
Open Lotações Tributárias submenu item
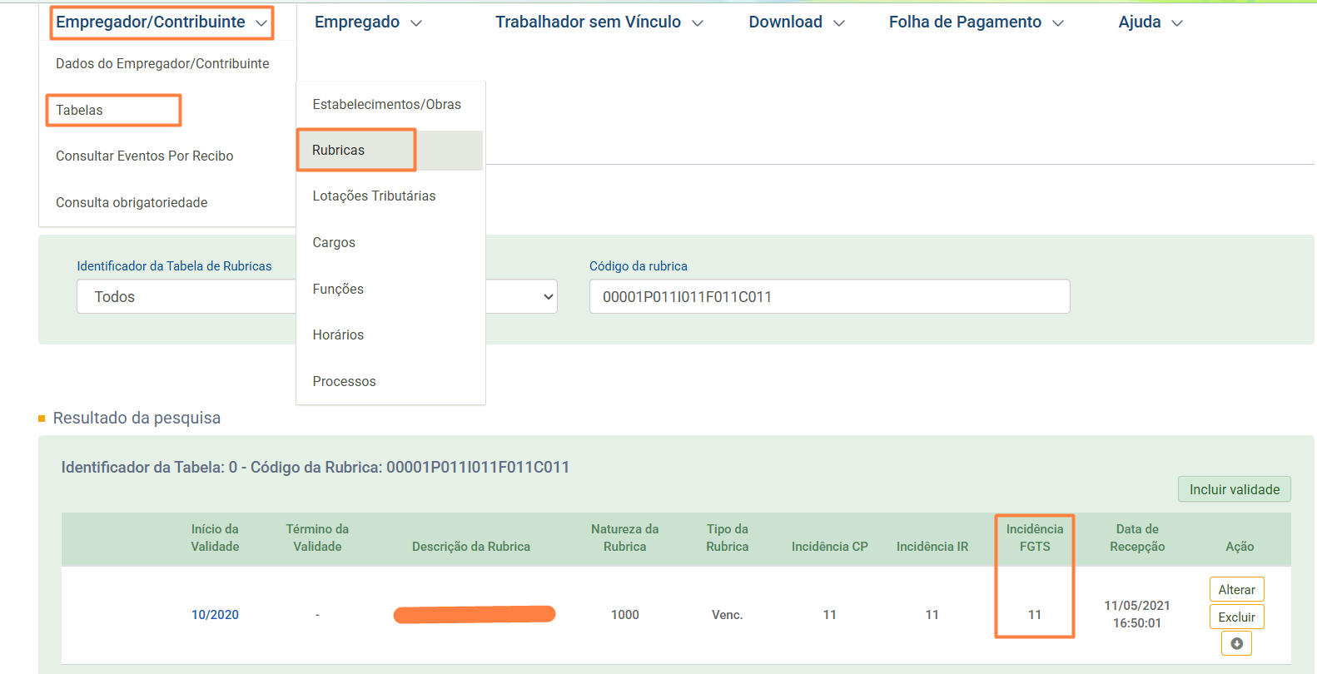pyautogui.click(x=374, y=196)
